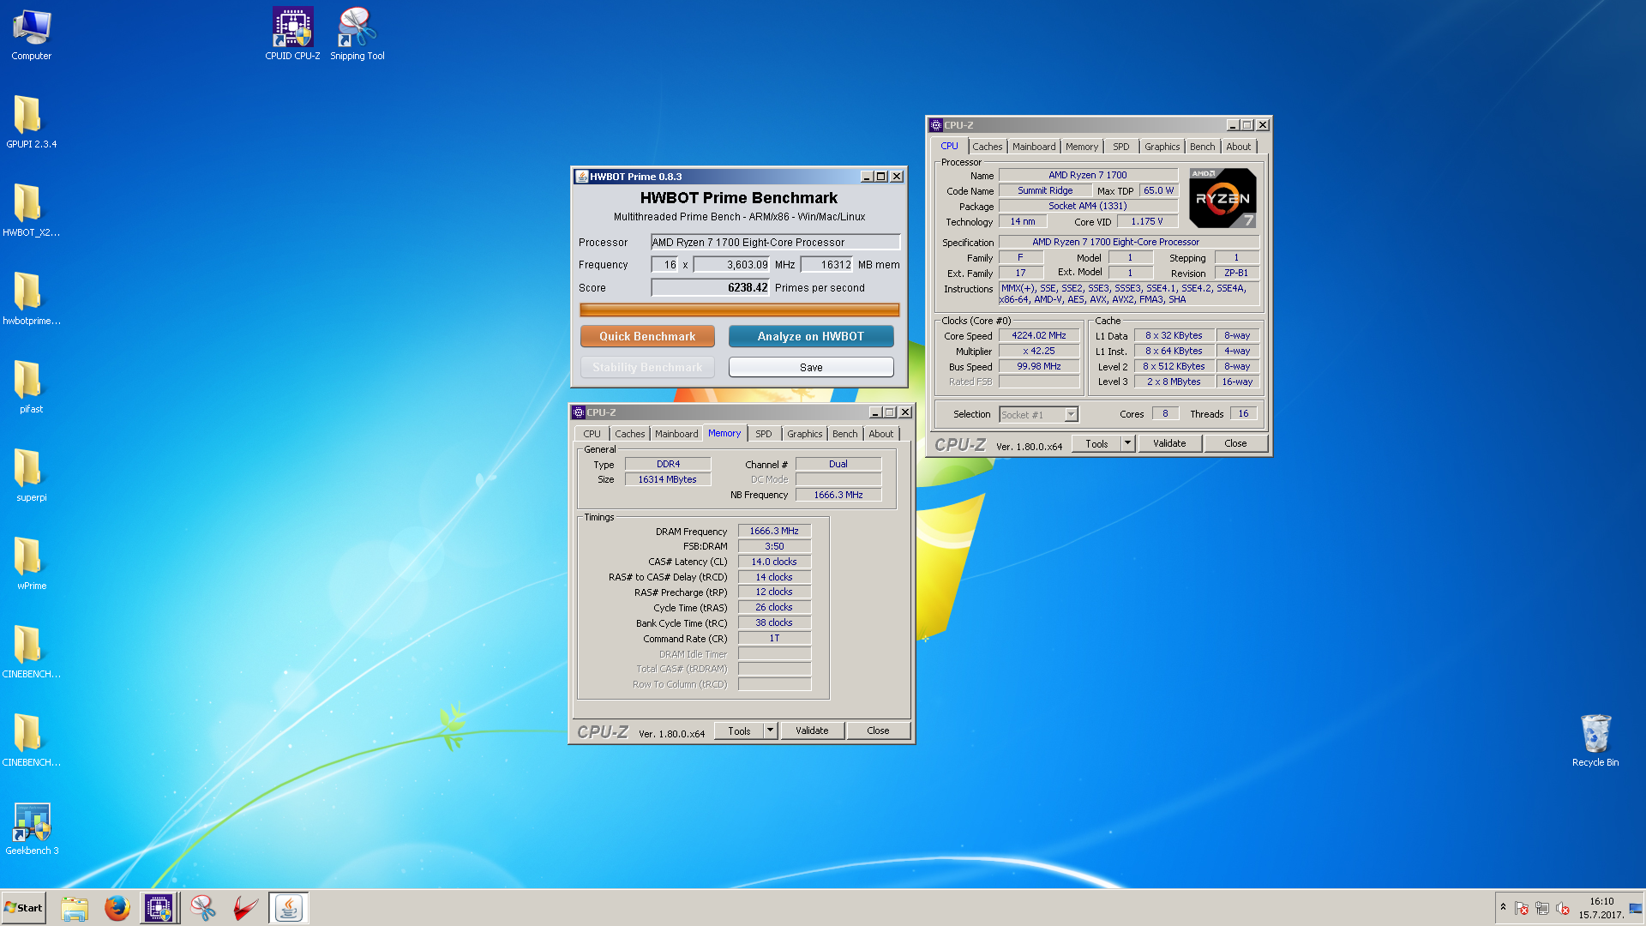Click the Action Center flag tray icon

coord(1522,908)
